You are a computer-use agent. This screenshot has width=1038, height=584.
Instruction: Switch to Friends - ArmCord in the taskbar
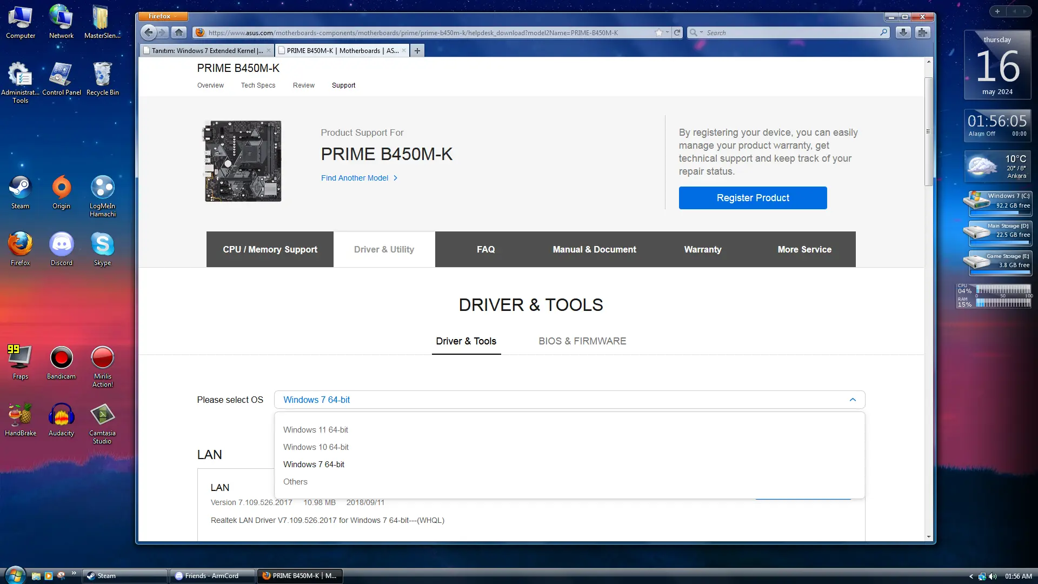point(212,576)
